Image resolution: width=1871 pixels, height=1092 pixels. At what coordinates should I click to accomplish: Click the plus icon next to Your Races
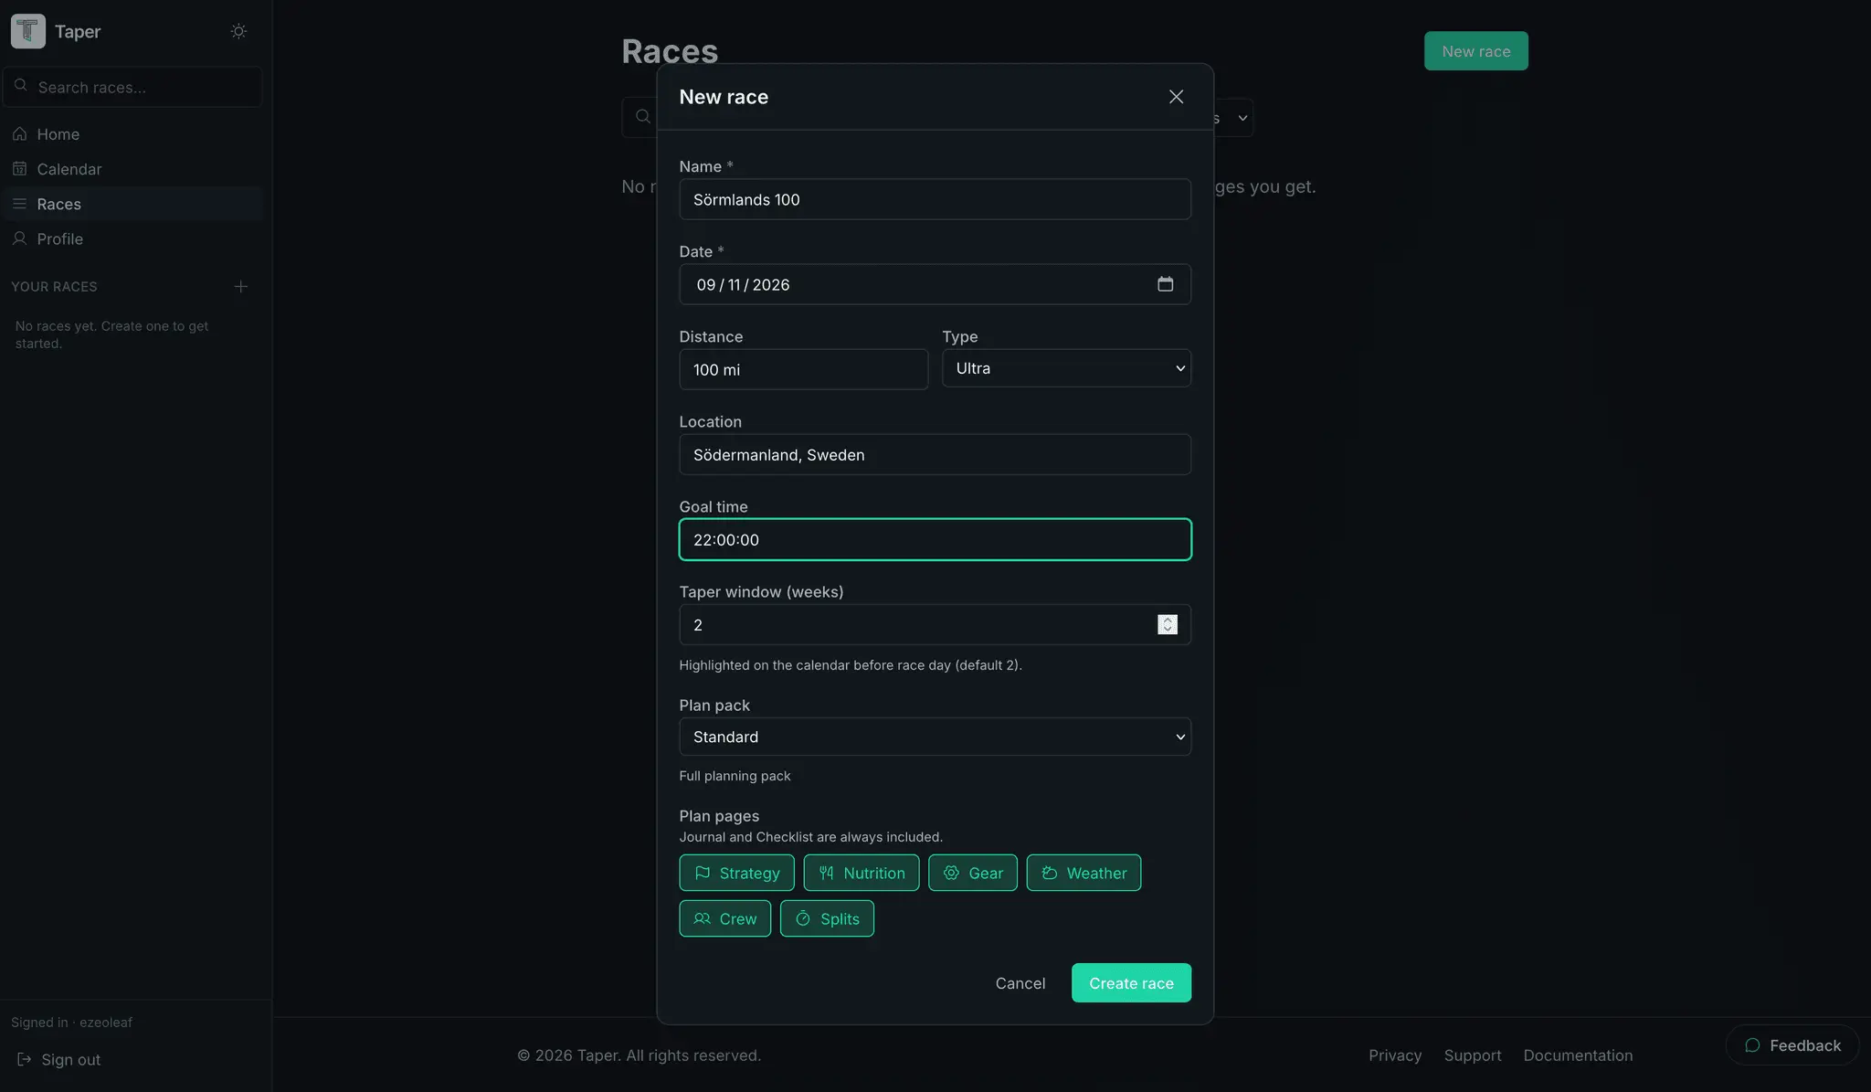pos(241,287)
